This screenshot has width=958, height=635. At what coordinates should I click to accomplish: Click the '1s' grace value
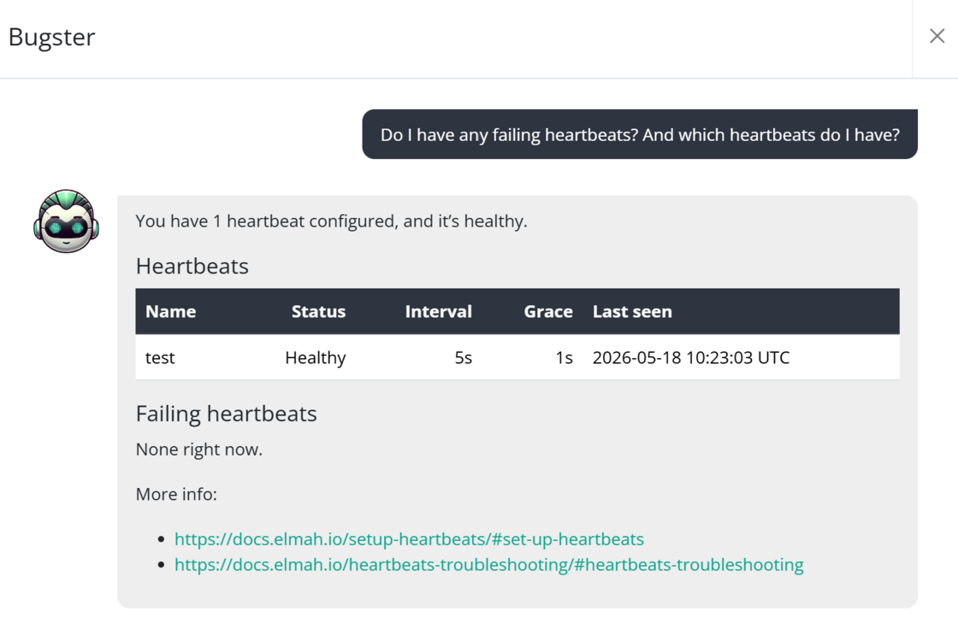pos(564,358)
